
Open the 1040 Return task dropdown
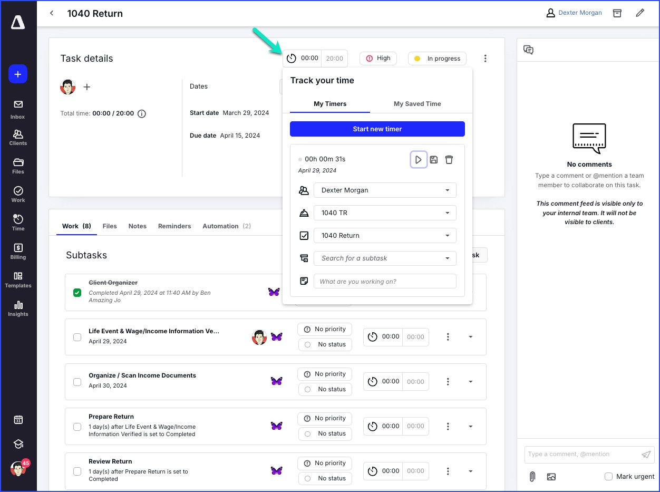click(x=385, y=236)
